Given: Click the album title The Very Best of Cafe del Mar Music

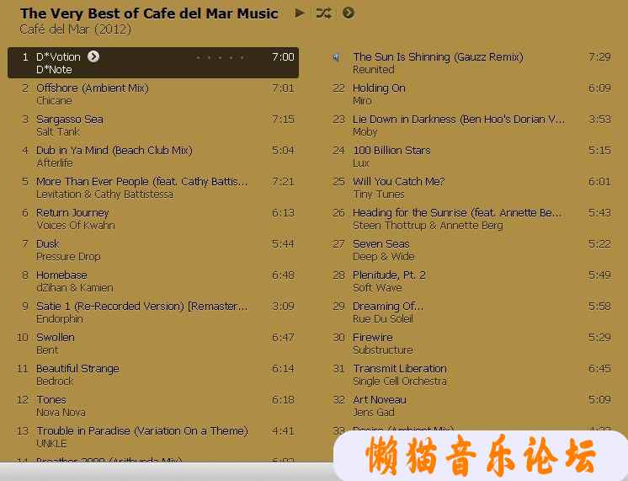Looking at the screenshot, I should pos(149,13).
